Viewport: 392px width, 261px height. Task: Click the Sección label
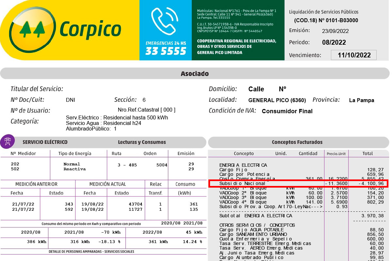point(125,100)
